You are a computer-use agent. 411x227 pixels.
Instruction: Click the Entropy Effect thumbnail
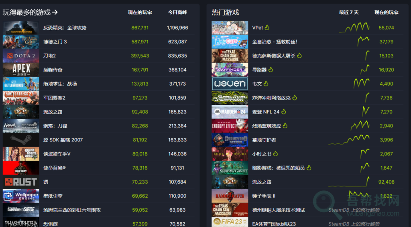pyautogui.click(x=230, y=126)
